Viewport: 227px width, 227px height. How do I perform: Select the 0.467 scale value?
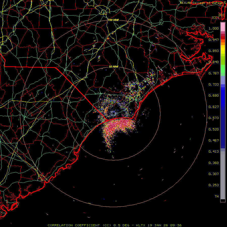pyautogui.click(x=214, y=140)
